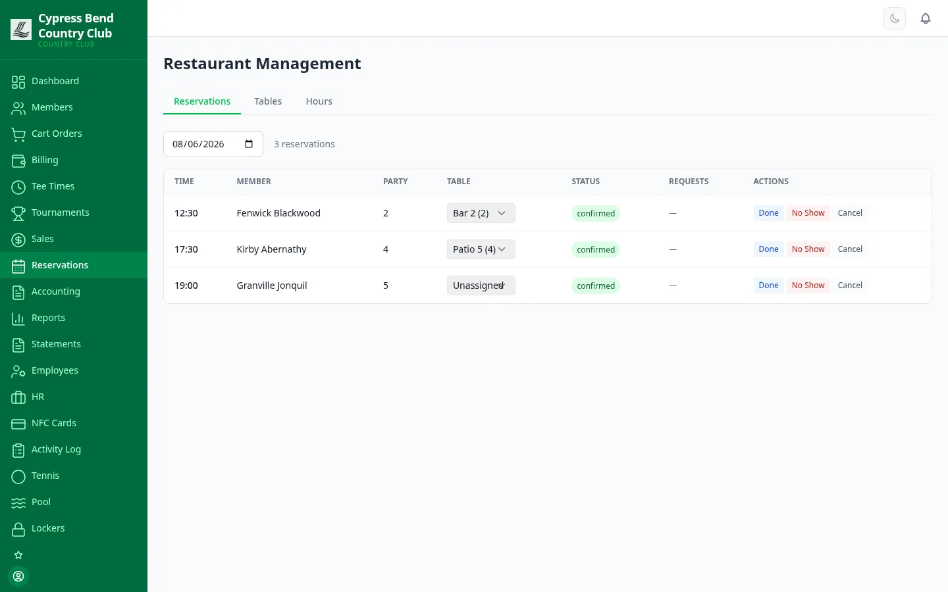Click the Cypress Bend club logo
Screen dimensions: 948x592
pyautogui.click(x=21, y=30)
